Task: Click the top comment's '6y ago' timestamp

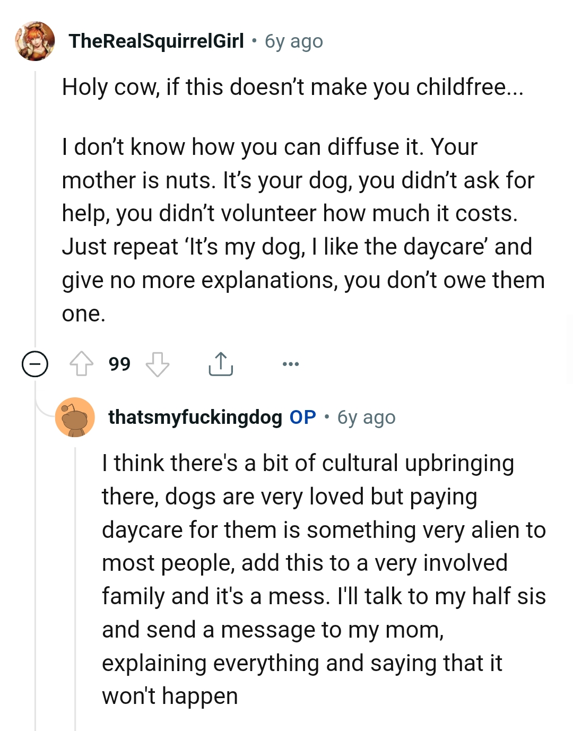Action: pyautogui.click(x=294, y=41)
